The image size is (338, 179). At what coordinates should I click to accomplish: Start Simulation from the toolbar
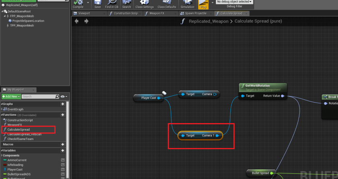pos(187,4)
